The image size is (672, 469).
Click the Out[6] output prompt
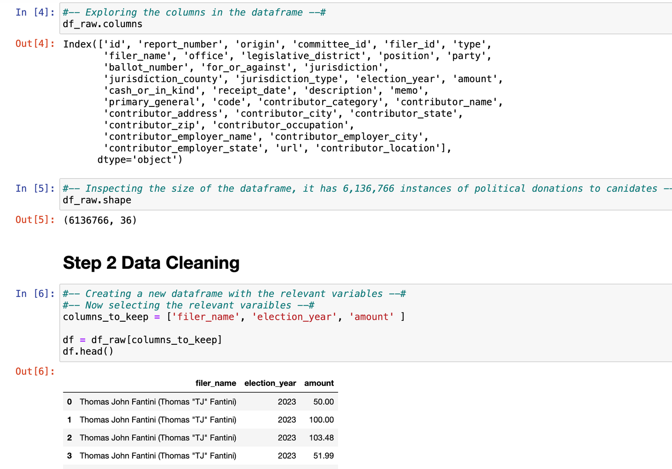click(35, 371)
